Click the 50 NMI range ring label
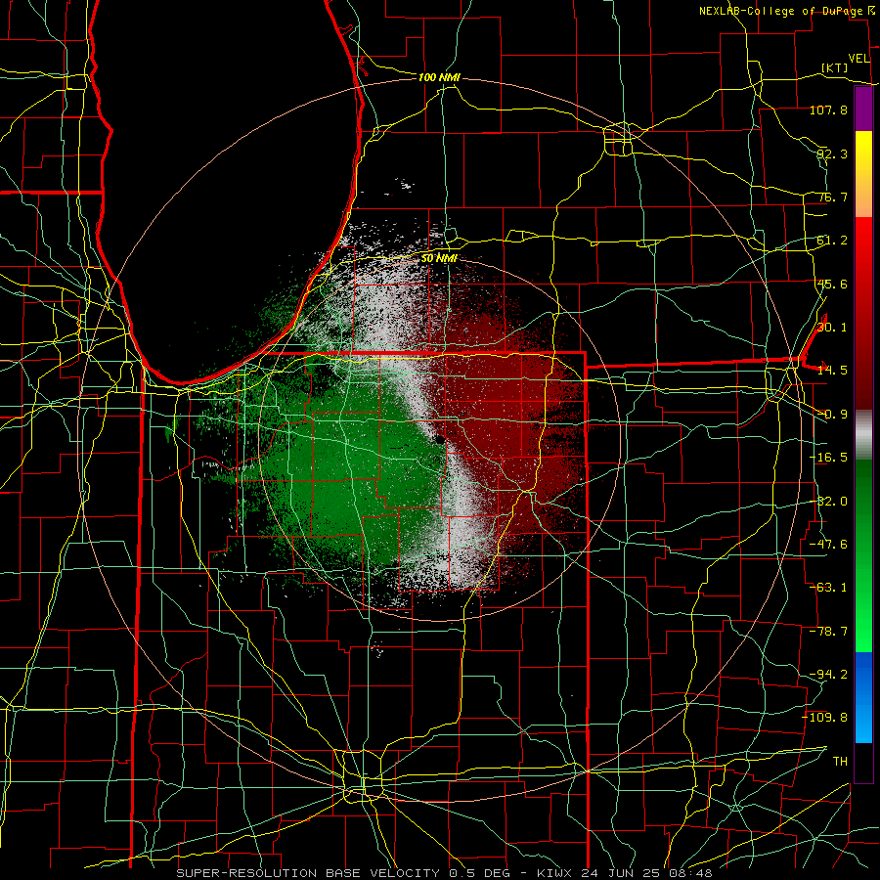The image size is (880, 880). (439, 258)
